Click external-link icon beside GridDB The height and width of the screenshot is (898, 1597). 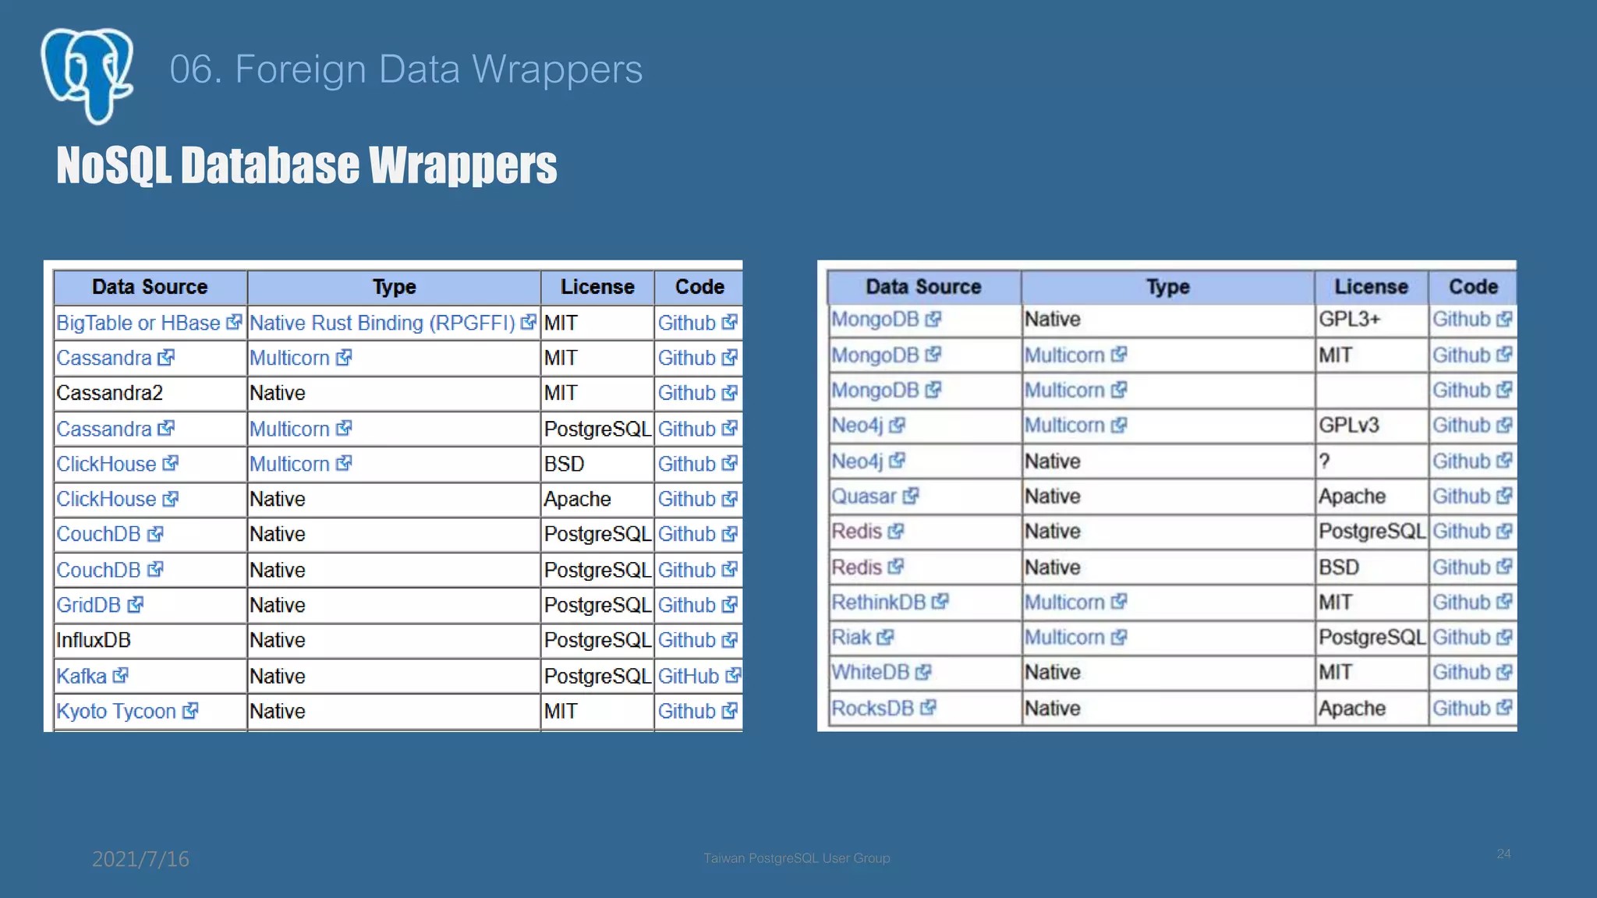(x=136, y=604)
